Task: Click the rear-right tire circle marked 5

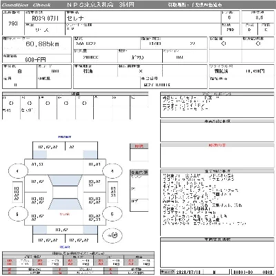Action: point(112,214)
